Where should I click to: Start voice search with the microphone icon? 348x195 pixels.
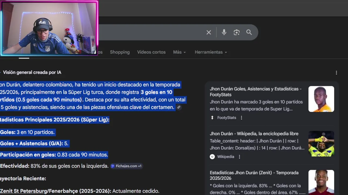(x=224, y=32)
